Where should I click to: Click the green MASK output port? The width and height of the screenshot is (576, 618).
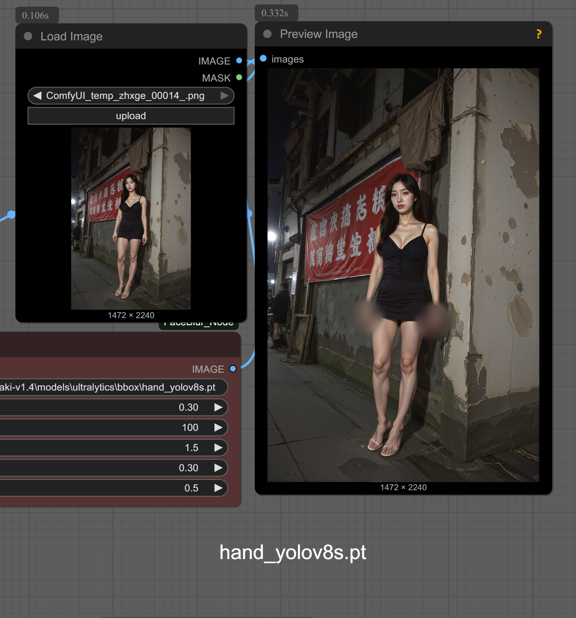point(239,78)
